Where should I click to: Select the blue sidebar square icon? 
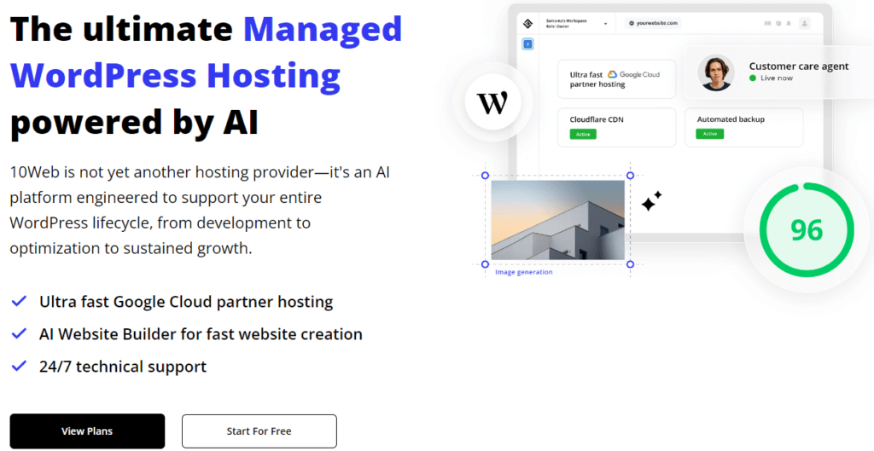pyautogui.click(x=527, y=44)
